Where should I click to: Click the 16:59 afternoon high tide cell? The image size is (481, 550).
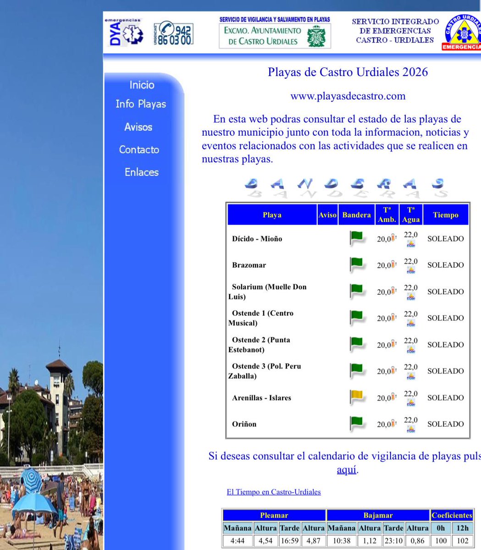289,541
